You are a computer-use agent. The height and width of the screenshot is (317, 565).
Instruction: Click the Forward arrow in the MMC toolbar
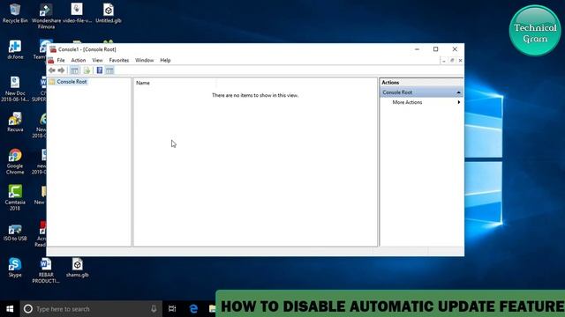tap(61, 70)
